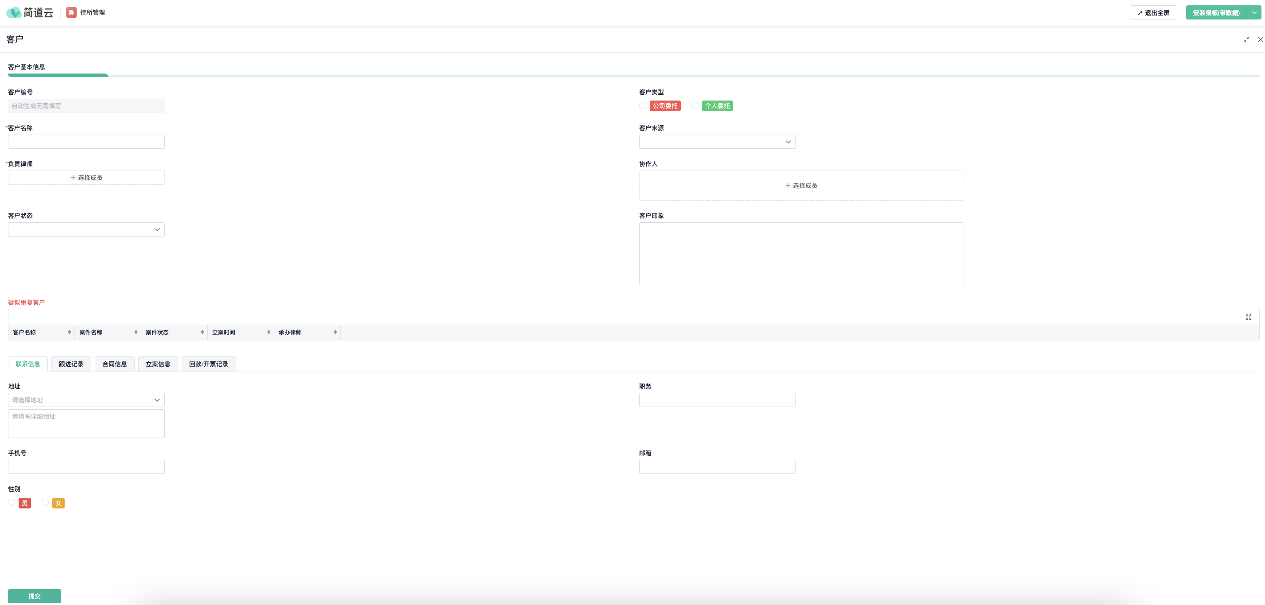Click the 提交 submit button
The image size is (1265, 605).
[35, 596]
